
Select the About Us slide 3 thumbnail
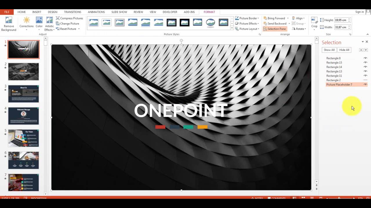click(x=23, y=94)
